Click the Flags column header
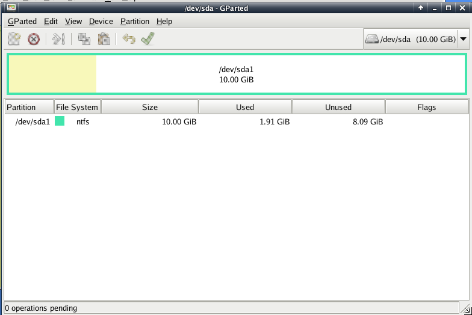This screenshot has height=315, width=472. 426,107
